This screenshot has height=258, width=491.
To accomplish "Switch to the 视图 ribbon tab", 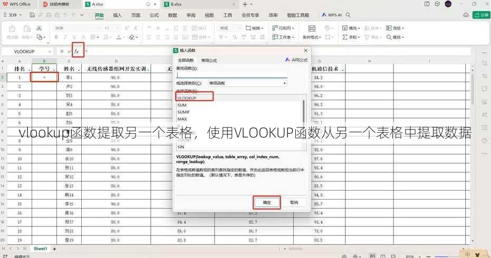I will click(209, 15).
